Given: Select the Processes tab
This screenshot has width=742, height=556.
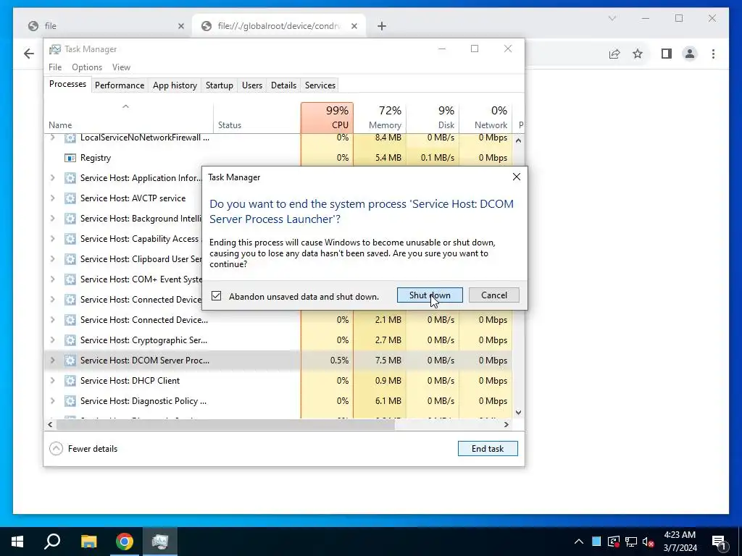Looking at the screenshot, I should click(x=67, y=84).
